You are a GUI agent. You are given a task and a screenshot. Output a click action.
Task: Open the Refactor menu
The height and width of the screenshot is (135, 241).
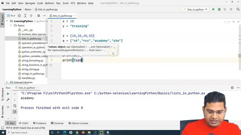(49, 3)
